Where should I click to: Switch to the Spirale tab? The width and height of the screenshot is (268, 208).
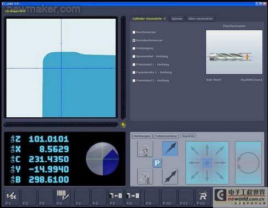(x=177, y=19)
